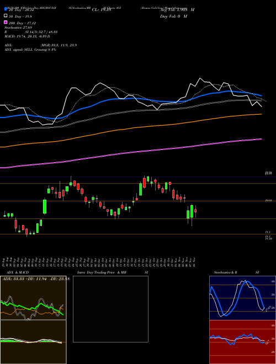Click the magenta 200 Day legend swatch
Viewport: 276px width, 364px height.
coord(6,22)
